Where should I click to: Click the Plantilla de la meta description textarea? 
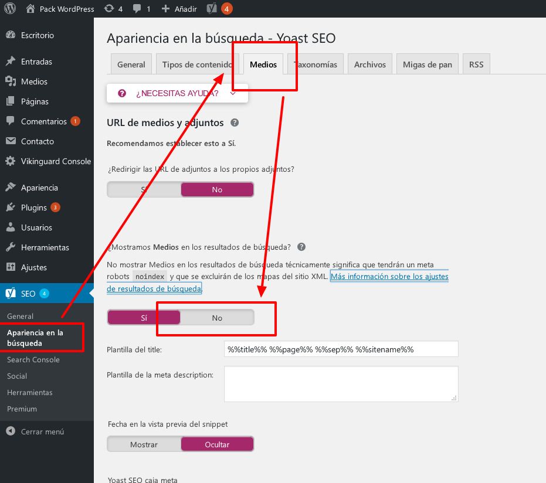[341, 384]
